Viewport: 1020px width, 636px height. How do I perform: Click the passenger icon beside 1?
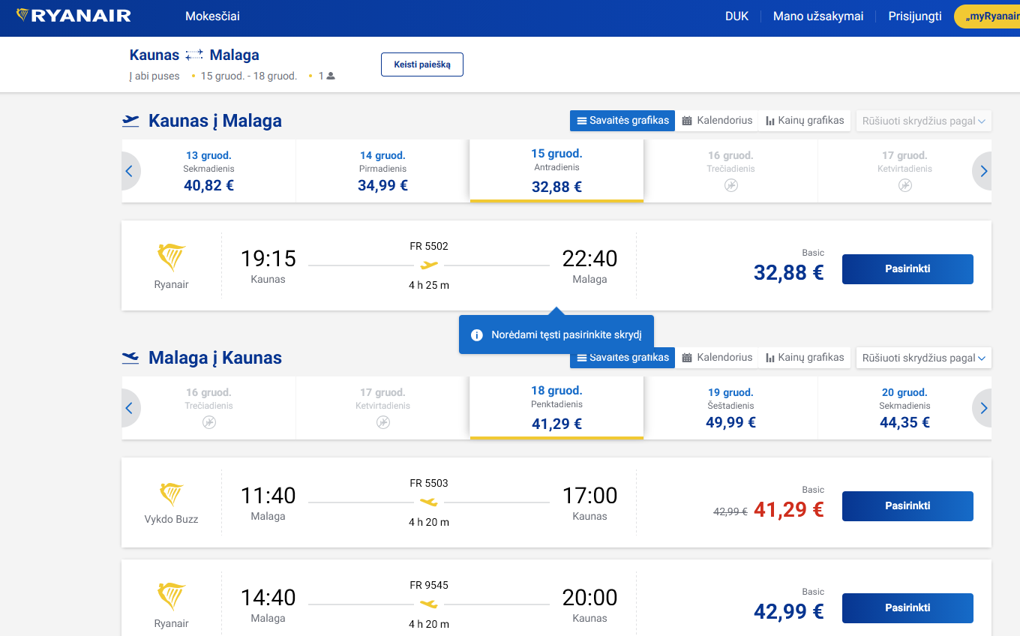[331, 76]
